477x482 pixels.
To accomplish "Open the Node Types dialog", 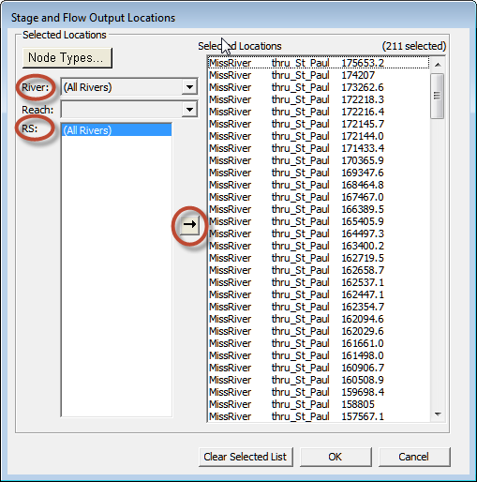I will point(67,57).
